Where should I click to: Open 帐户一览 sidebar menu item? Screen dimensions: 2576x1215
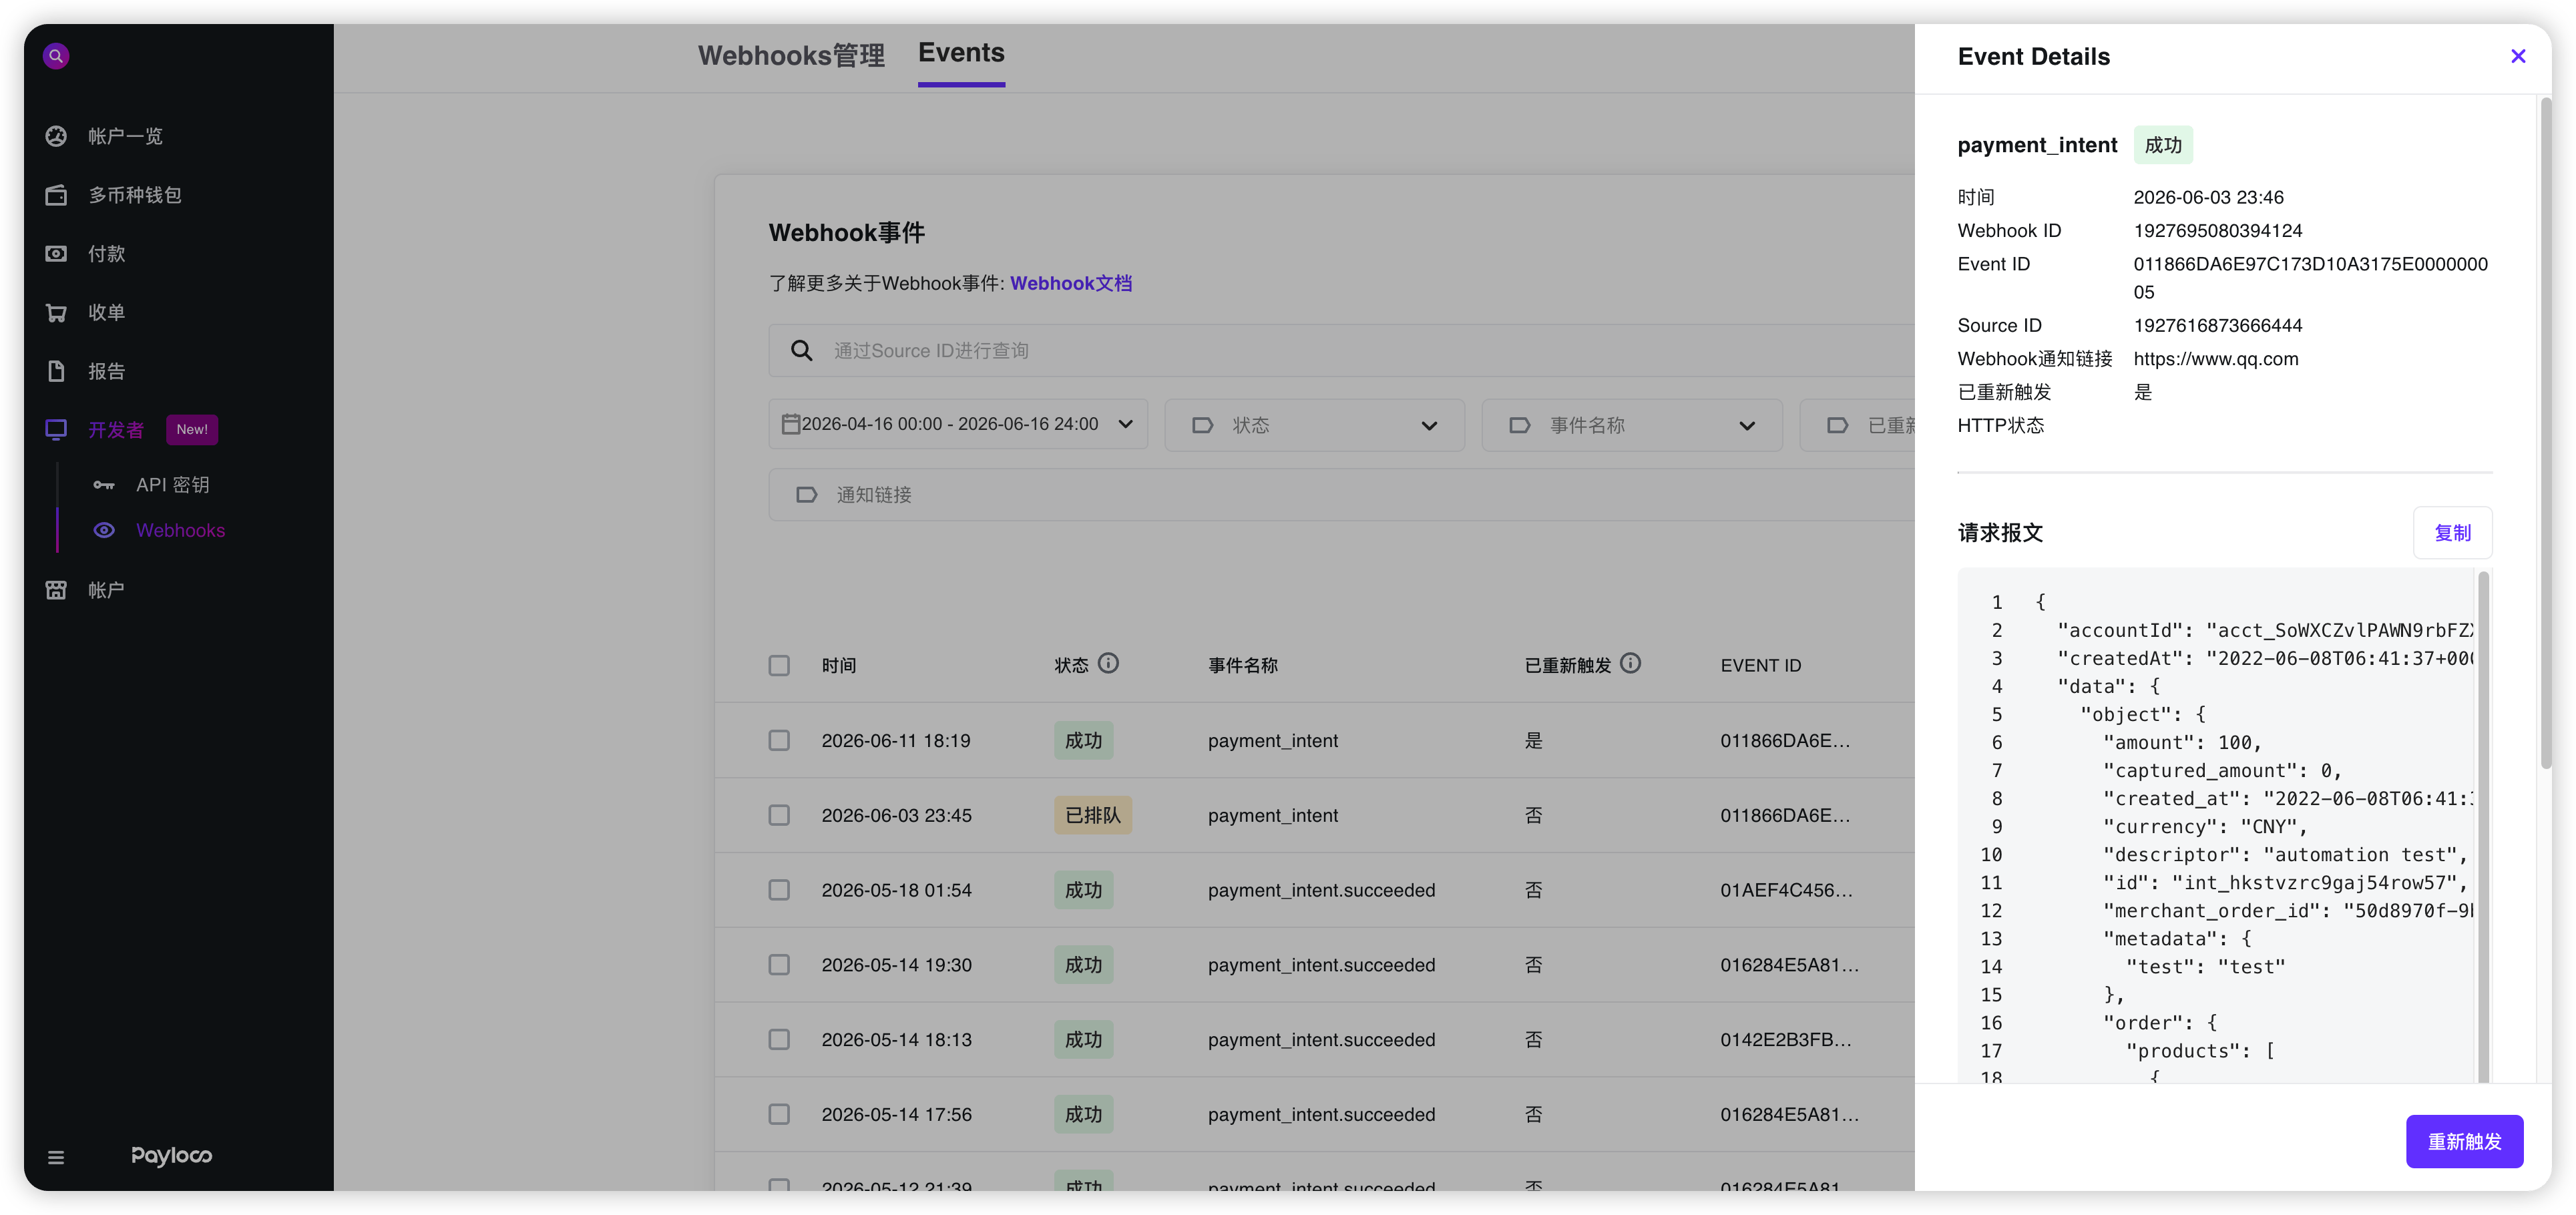point(125,136)
